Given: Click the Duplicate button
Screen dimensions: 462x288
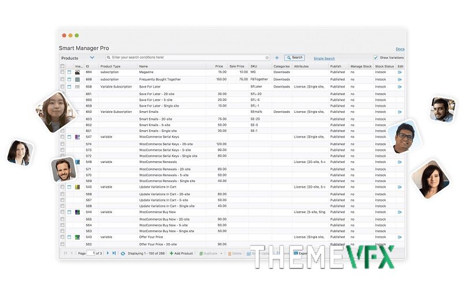Looking at the screenshot, I should coord(208,253).
